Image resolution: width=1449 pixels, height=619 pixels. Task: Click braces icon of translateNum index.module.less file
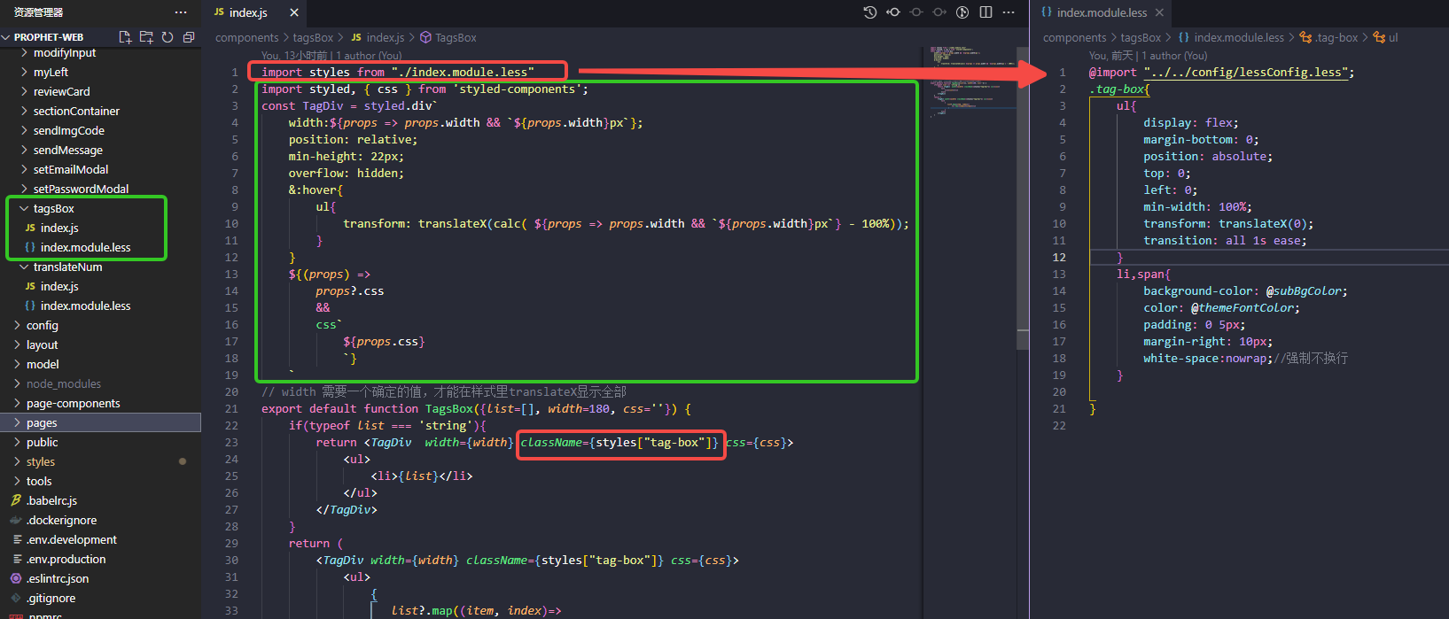pyautogui.click(x=30, y=306)
